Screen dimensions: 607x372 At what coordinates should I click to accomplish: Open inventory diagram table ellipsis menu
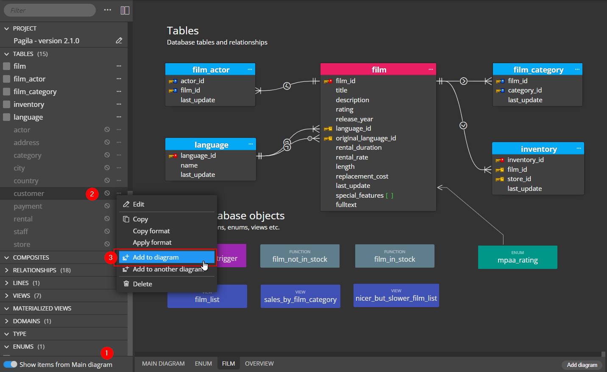[x=579, y=148]
